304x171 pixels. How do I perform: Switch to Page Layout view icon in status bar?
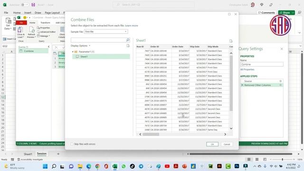(x=257, y=160)
